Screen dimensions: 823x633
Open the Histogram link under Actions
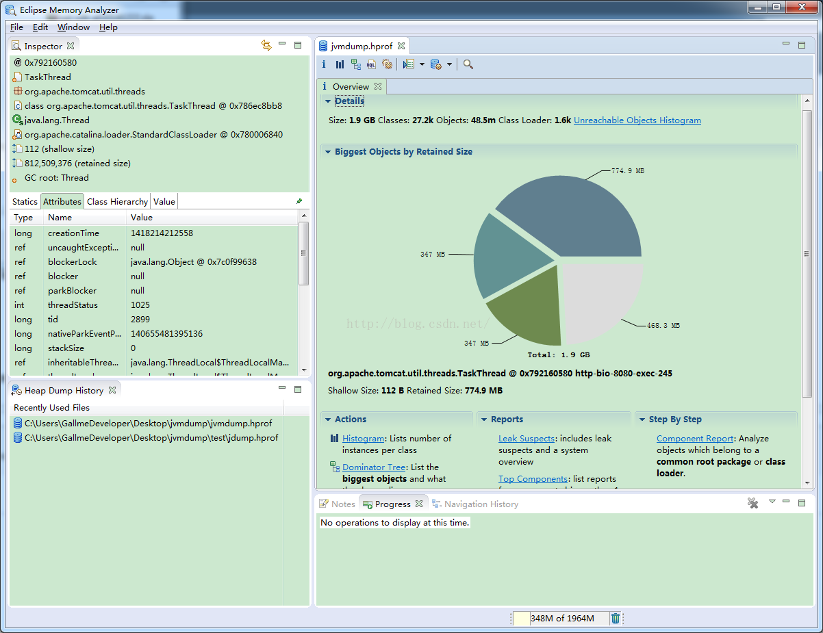(x=364, y=438)
